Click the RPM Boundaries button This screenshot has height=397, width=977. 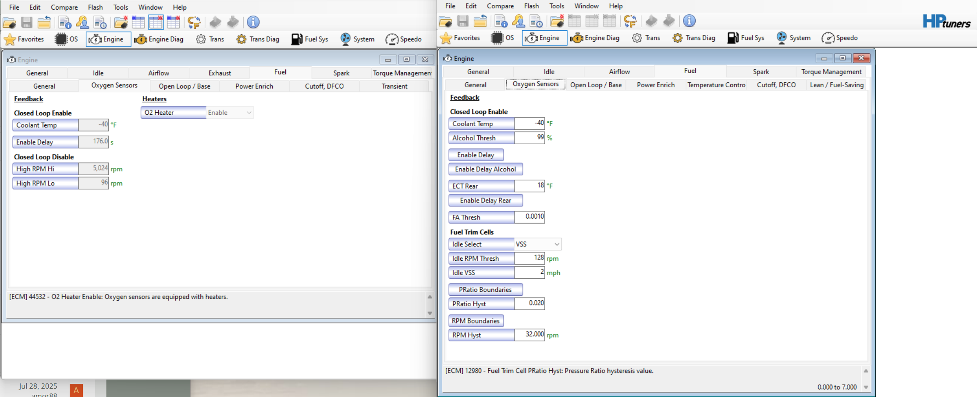point(476,321)
